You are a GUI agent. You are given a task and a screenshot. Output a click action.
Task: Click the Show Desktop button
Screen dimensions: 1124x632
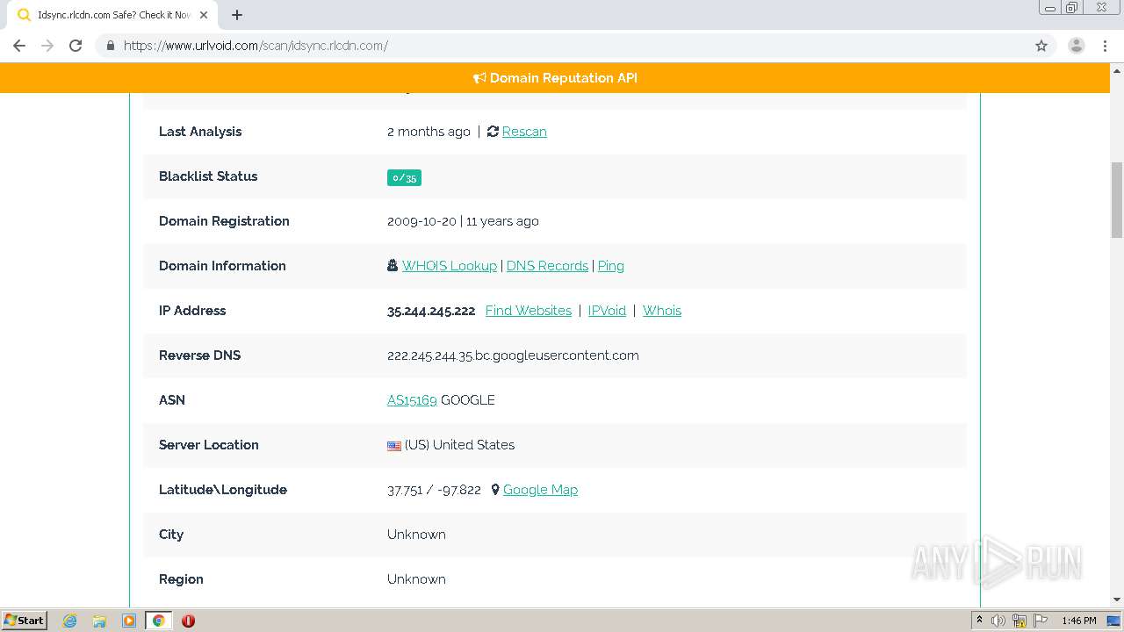point(1114,621)
